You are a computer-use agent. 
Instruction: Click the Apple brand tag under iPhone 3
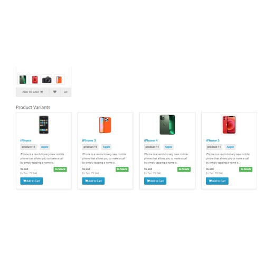point(107,147)
